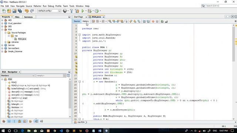Click the Source view button

[x=77, y=21]
